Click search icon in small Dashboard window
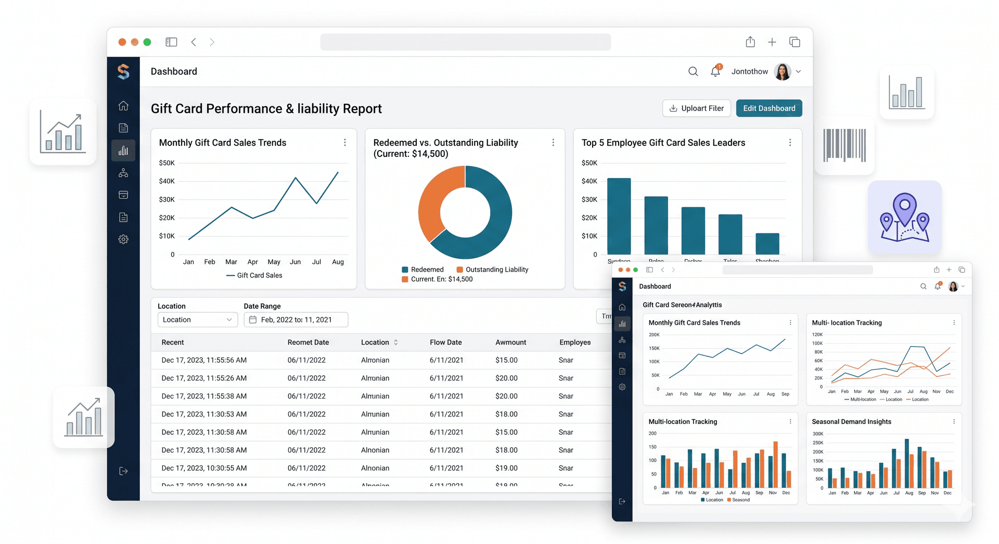The image size is (999, 544). [924, 286]
